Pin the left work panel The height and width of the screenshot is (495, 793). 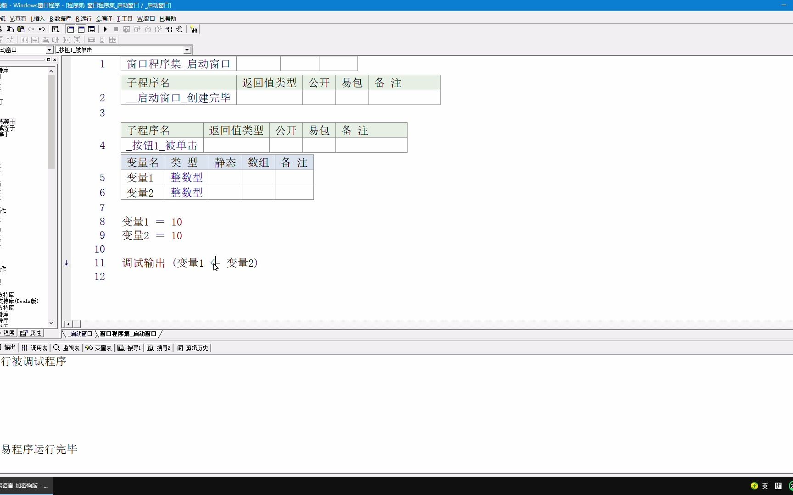click(x=49, y=60)
